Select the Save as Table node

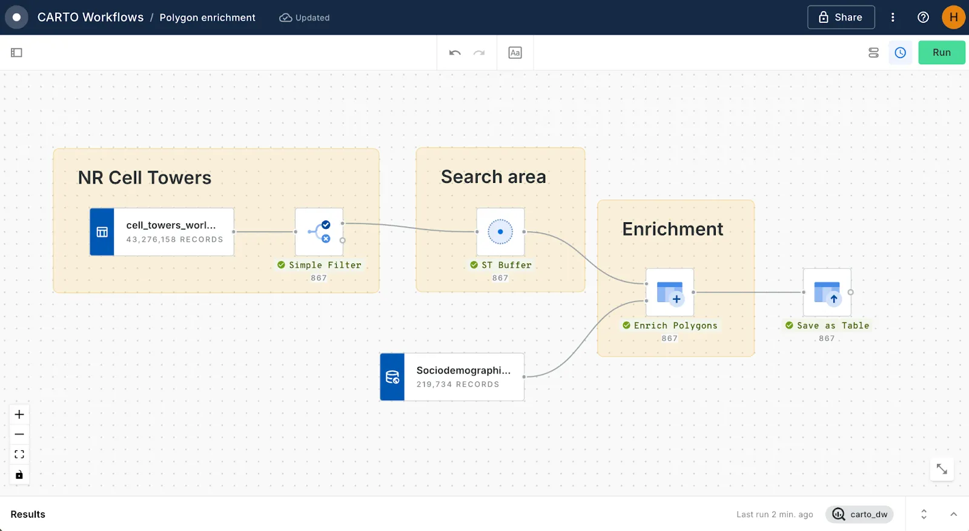(x=827, y=292)
